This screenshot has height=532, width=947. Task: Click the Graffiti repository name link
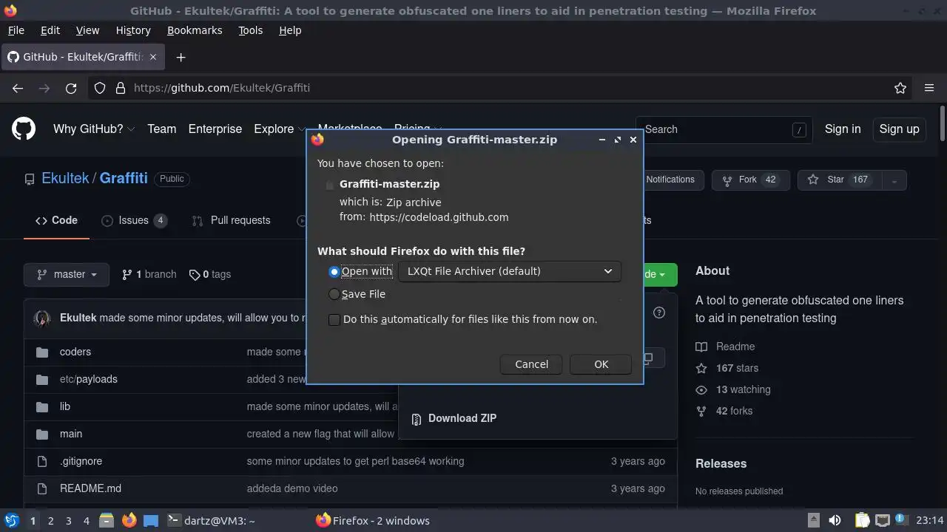pyautogui.click(x=124, y=178)
